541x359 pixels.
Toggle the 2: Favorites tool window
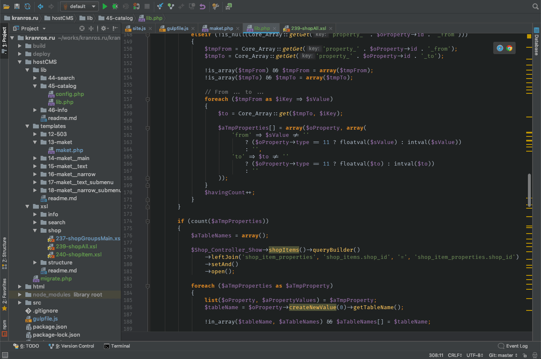click(4, 294)
